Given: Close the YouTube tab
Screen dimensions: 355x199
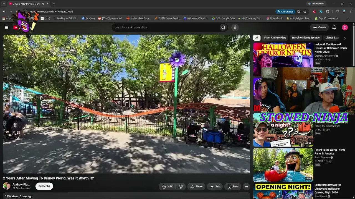Looking at the screenshot, I should [47, 4].
